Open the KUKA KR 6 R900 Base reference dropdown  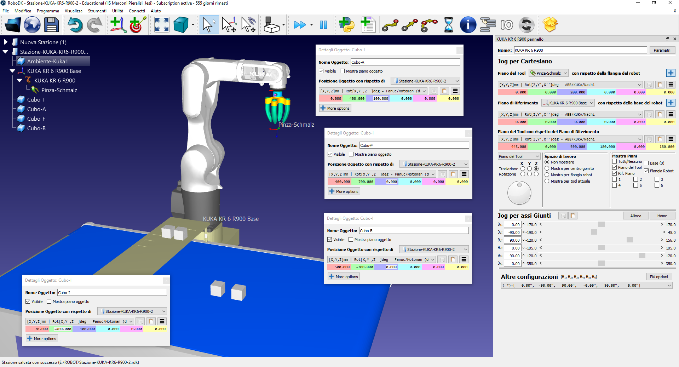pyautogui.click(x=568, y=103)
